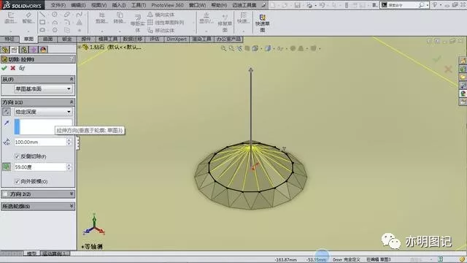The height and width of the screenshot is (263, 467).
Task: Click the 59.00度 draft angle field
Action: [x=40, y=167]
